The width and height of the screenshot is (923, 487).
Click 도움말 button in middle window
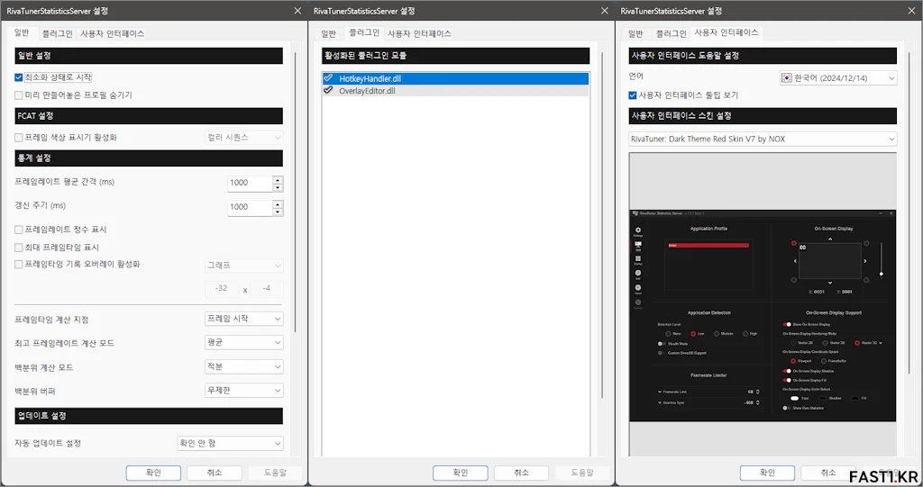tap(582, 473)
